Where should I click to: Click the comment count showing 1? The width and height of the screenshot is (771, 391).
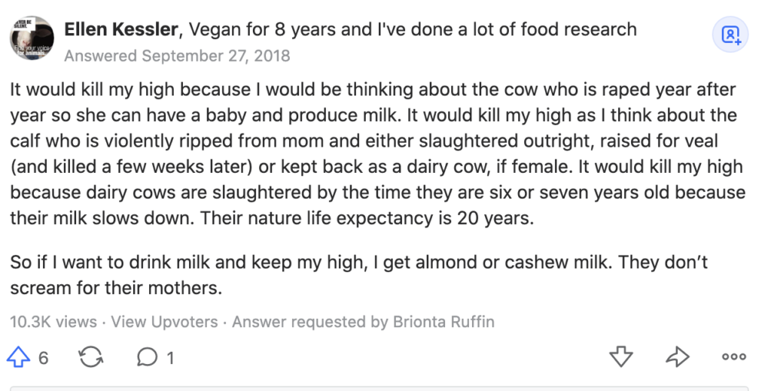click(170, 358)
